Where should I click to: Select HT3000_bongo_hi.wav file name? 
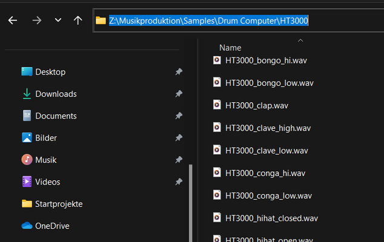click(266, 60)
